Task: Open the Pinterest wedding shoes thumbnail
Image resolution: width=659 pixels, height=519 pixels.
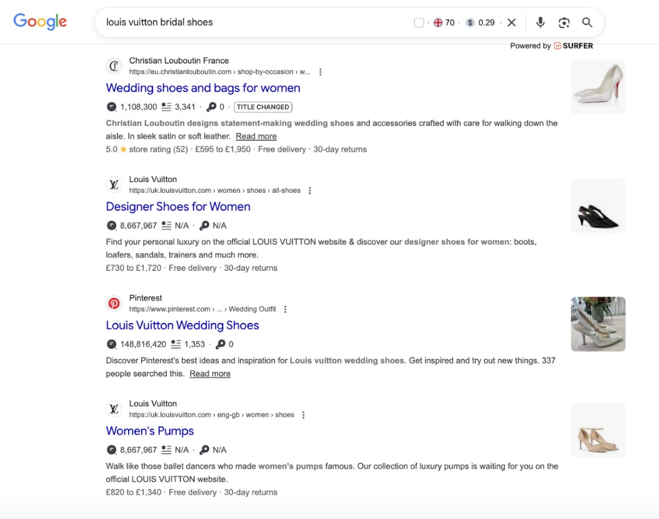Action: (x=598, y=324)
